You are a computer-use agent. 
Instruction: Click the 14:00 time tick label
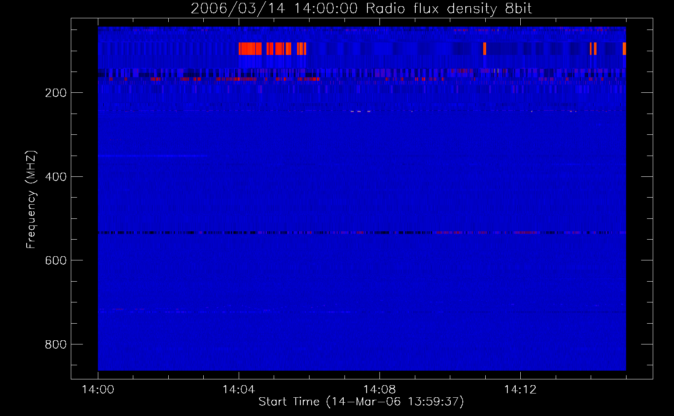(x=98, y=390)
